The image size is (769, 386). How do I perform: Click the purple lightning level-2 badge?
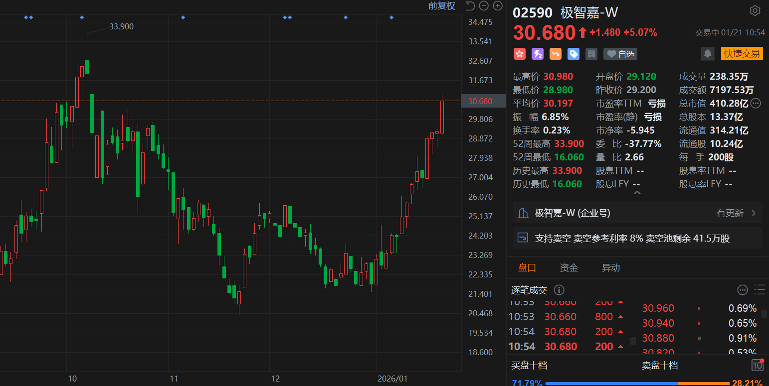pos(538,54)
